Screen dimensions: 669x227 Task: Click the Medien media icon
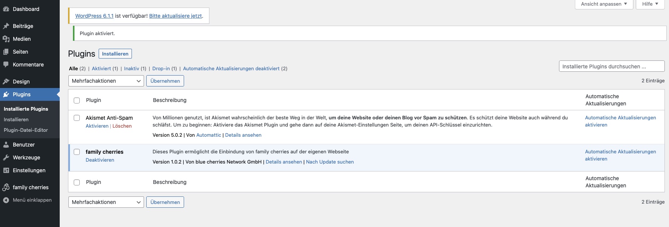click(6, 39)
